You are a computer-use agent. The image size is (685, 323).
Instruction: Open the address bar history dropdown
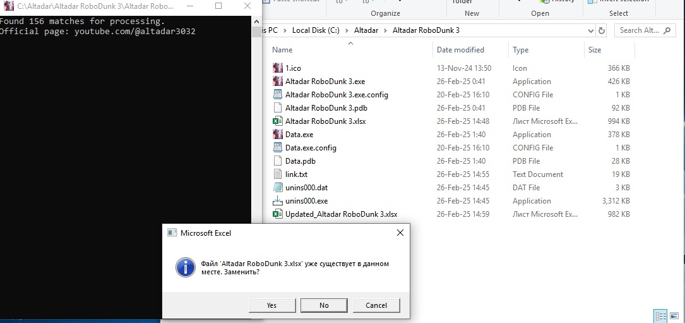pos(591,30)
